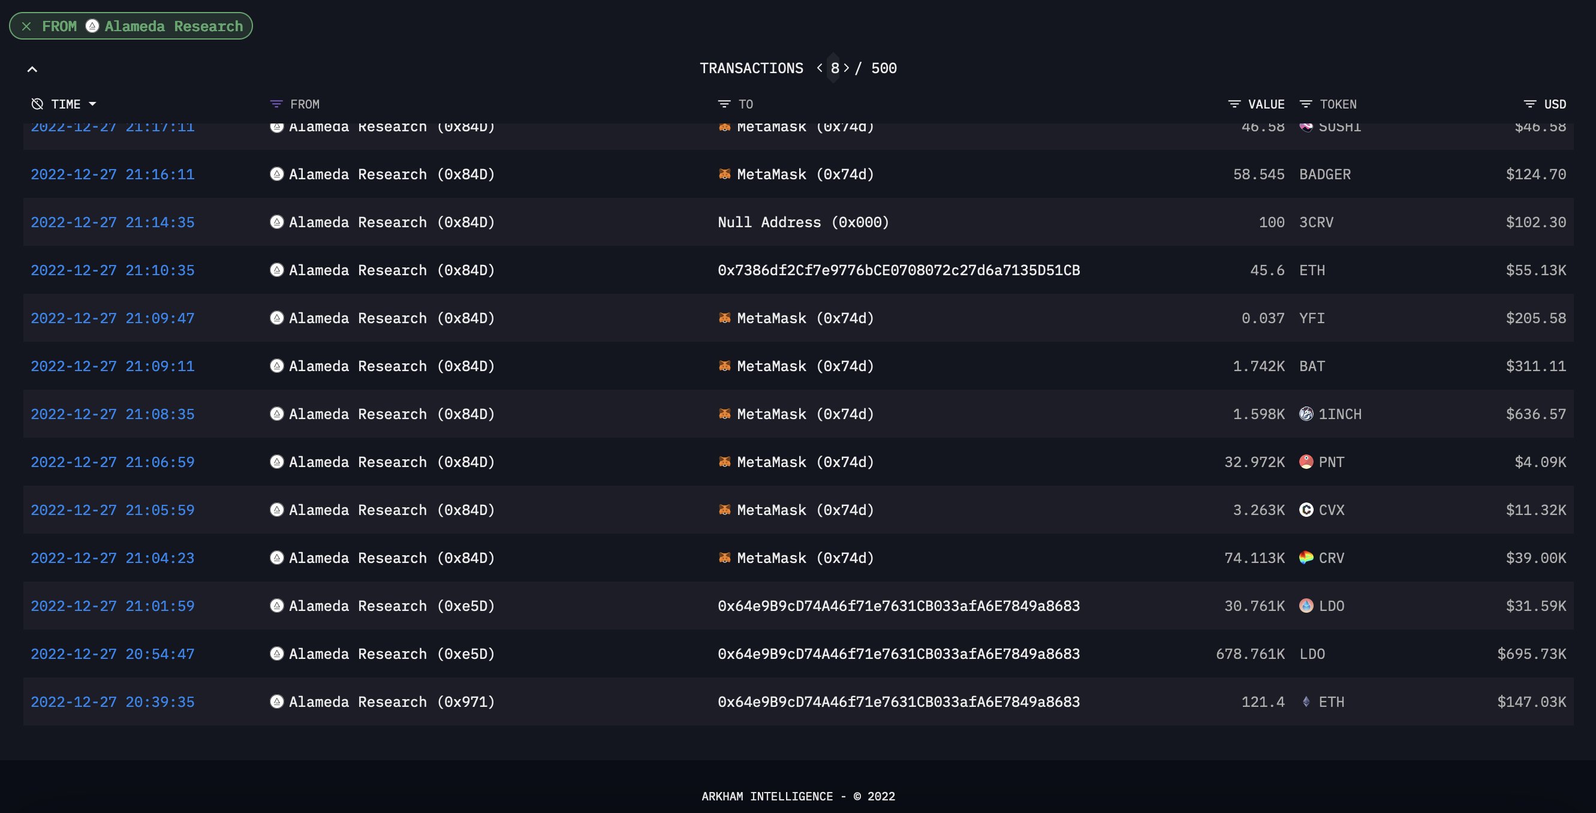The height and width of the screenshot is (813, 1596).
Task: Open transaction at 2022-12-27 21:10:35
Action: click(113, 270)
